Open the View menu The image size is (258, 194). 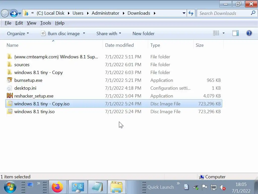point(31,23)
